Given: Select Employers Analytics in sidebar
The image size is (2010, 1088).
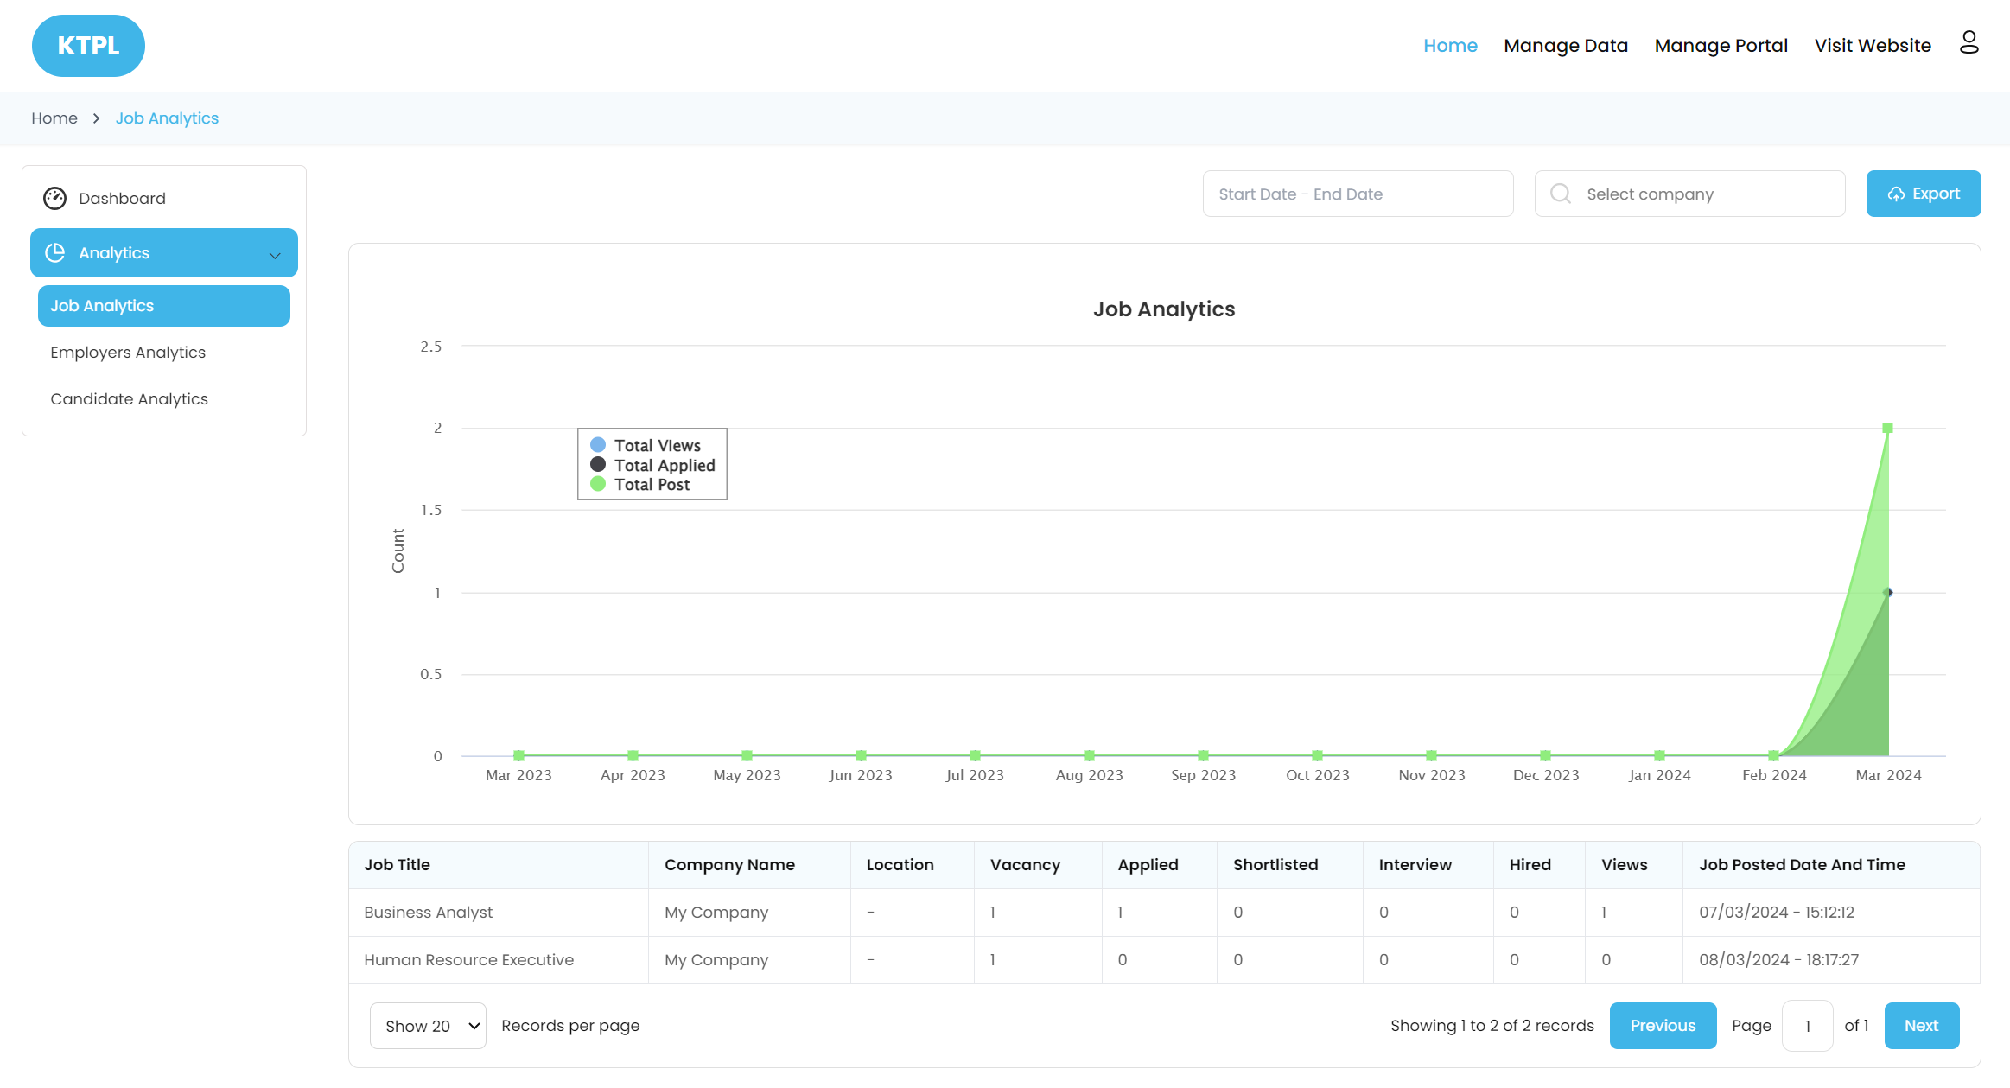Looking at the screenshot, I should [128, 353].
